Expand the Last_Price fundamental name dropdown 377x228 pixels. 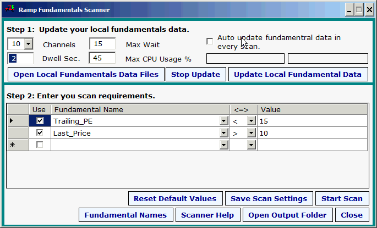(x=223, y=133)
